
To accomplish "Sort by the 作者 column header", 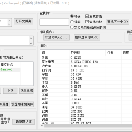I will 113,53.
